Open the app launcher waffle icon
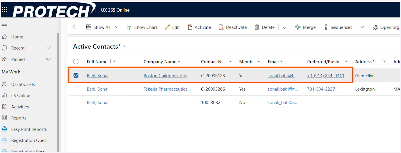Viewport: 401px width, 153px height. (5, 9)
